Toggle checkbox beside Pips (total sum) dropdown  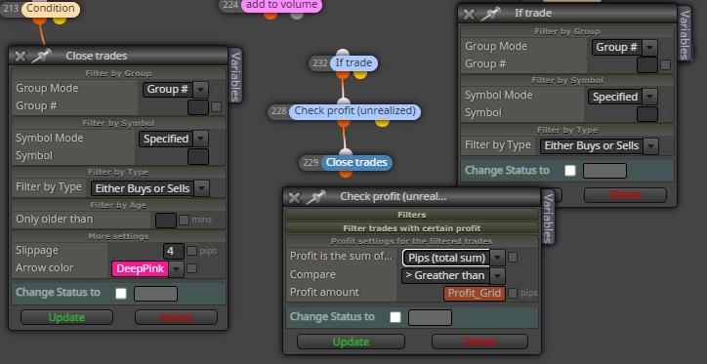(513, 258)
